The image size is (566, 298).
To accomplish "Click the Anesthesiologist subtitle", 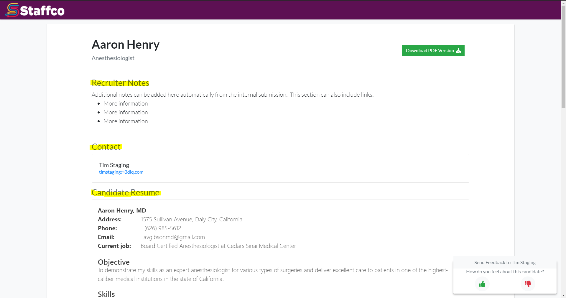I will click(113, 58).
